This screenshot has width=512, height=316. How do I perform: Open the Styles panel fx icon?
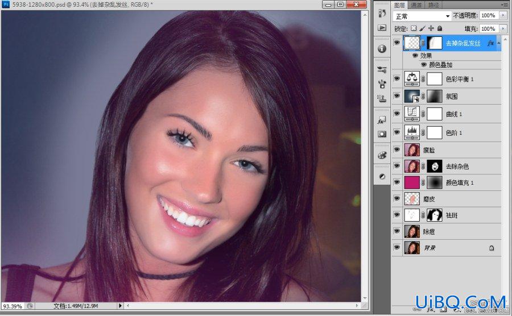tap(382, 120)
